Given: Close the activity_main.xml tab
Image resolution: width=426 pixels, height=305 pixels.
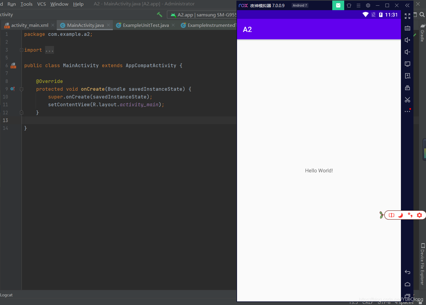Looking at the screenshot, I should (53, 25).
